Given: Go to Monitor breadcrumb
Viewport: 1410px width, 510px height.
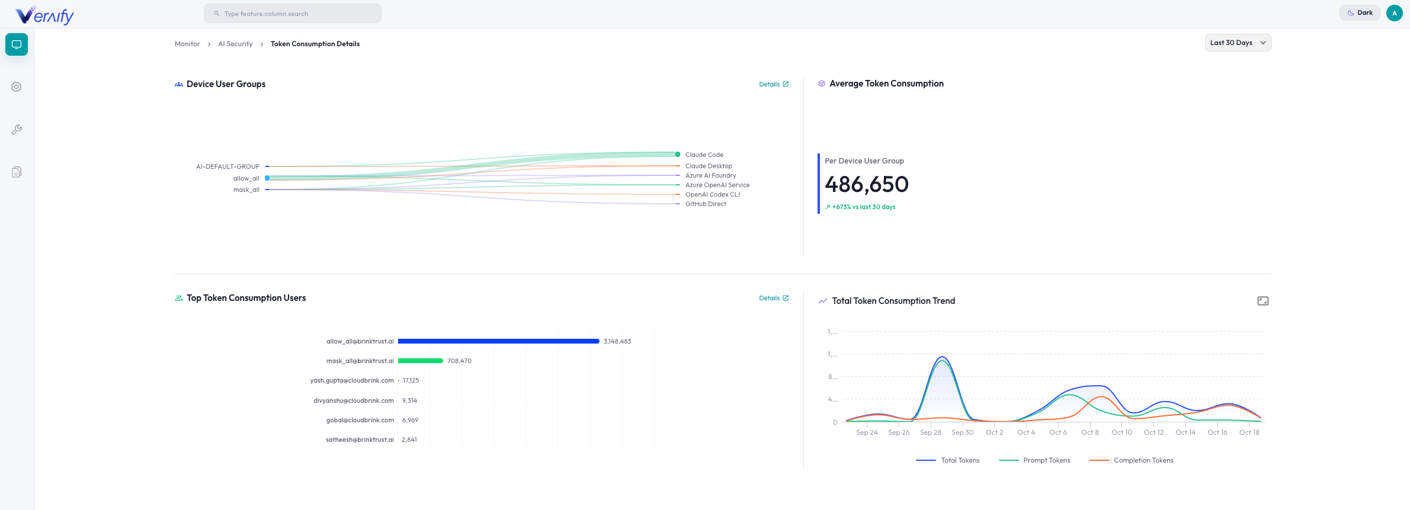Looking at the screenshot, I should (187, 44).
